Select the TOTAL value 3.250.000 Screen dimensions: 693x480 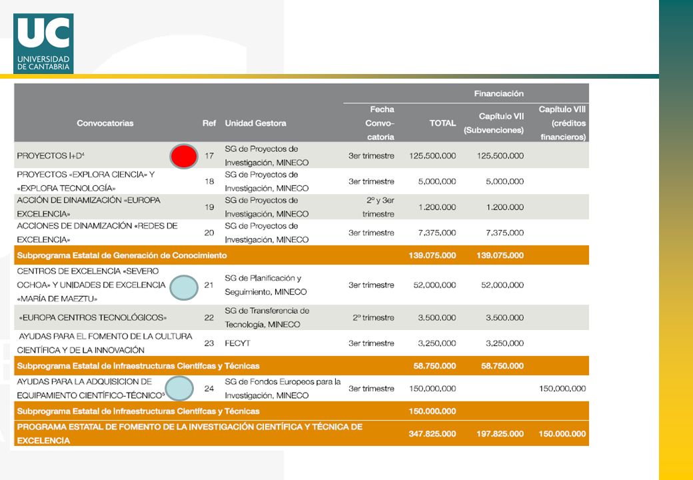437,343
